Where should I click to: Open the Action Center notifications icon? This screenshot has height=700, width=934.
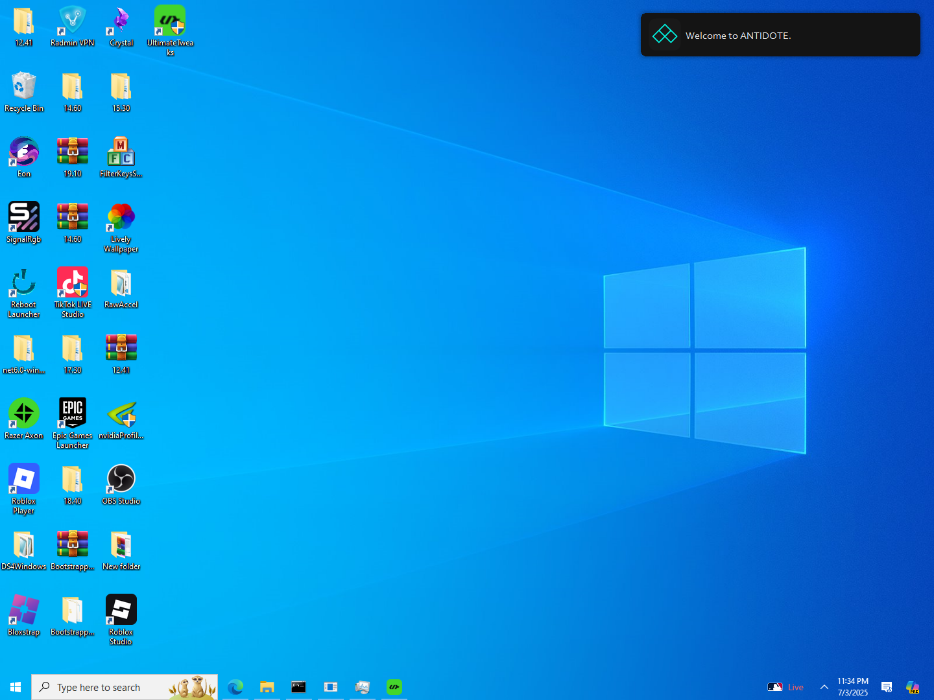pos(887,687)
